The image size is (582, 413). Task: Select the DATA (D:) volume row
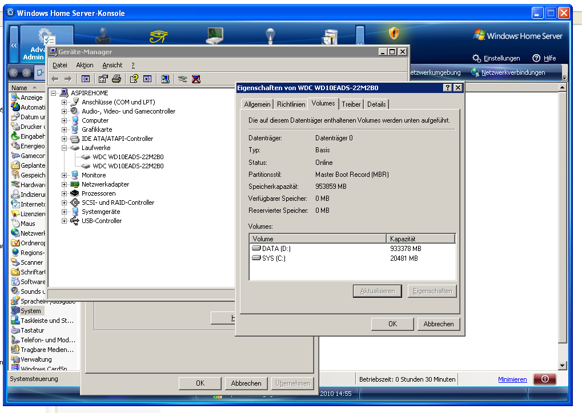276,249
